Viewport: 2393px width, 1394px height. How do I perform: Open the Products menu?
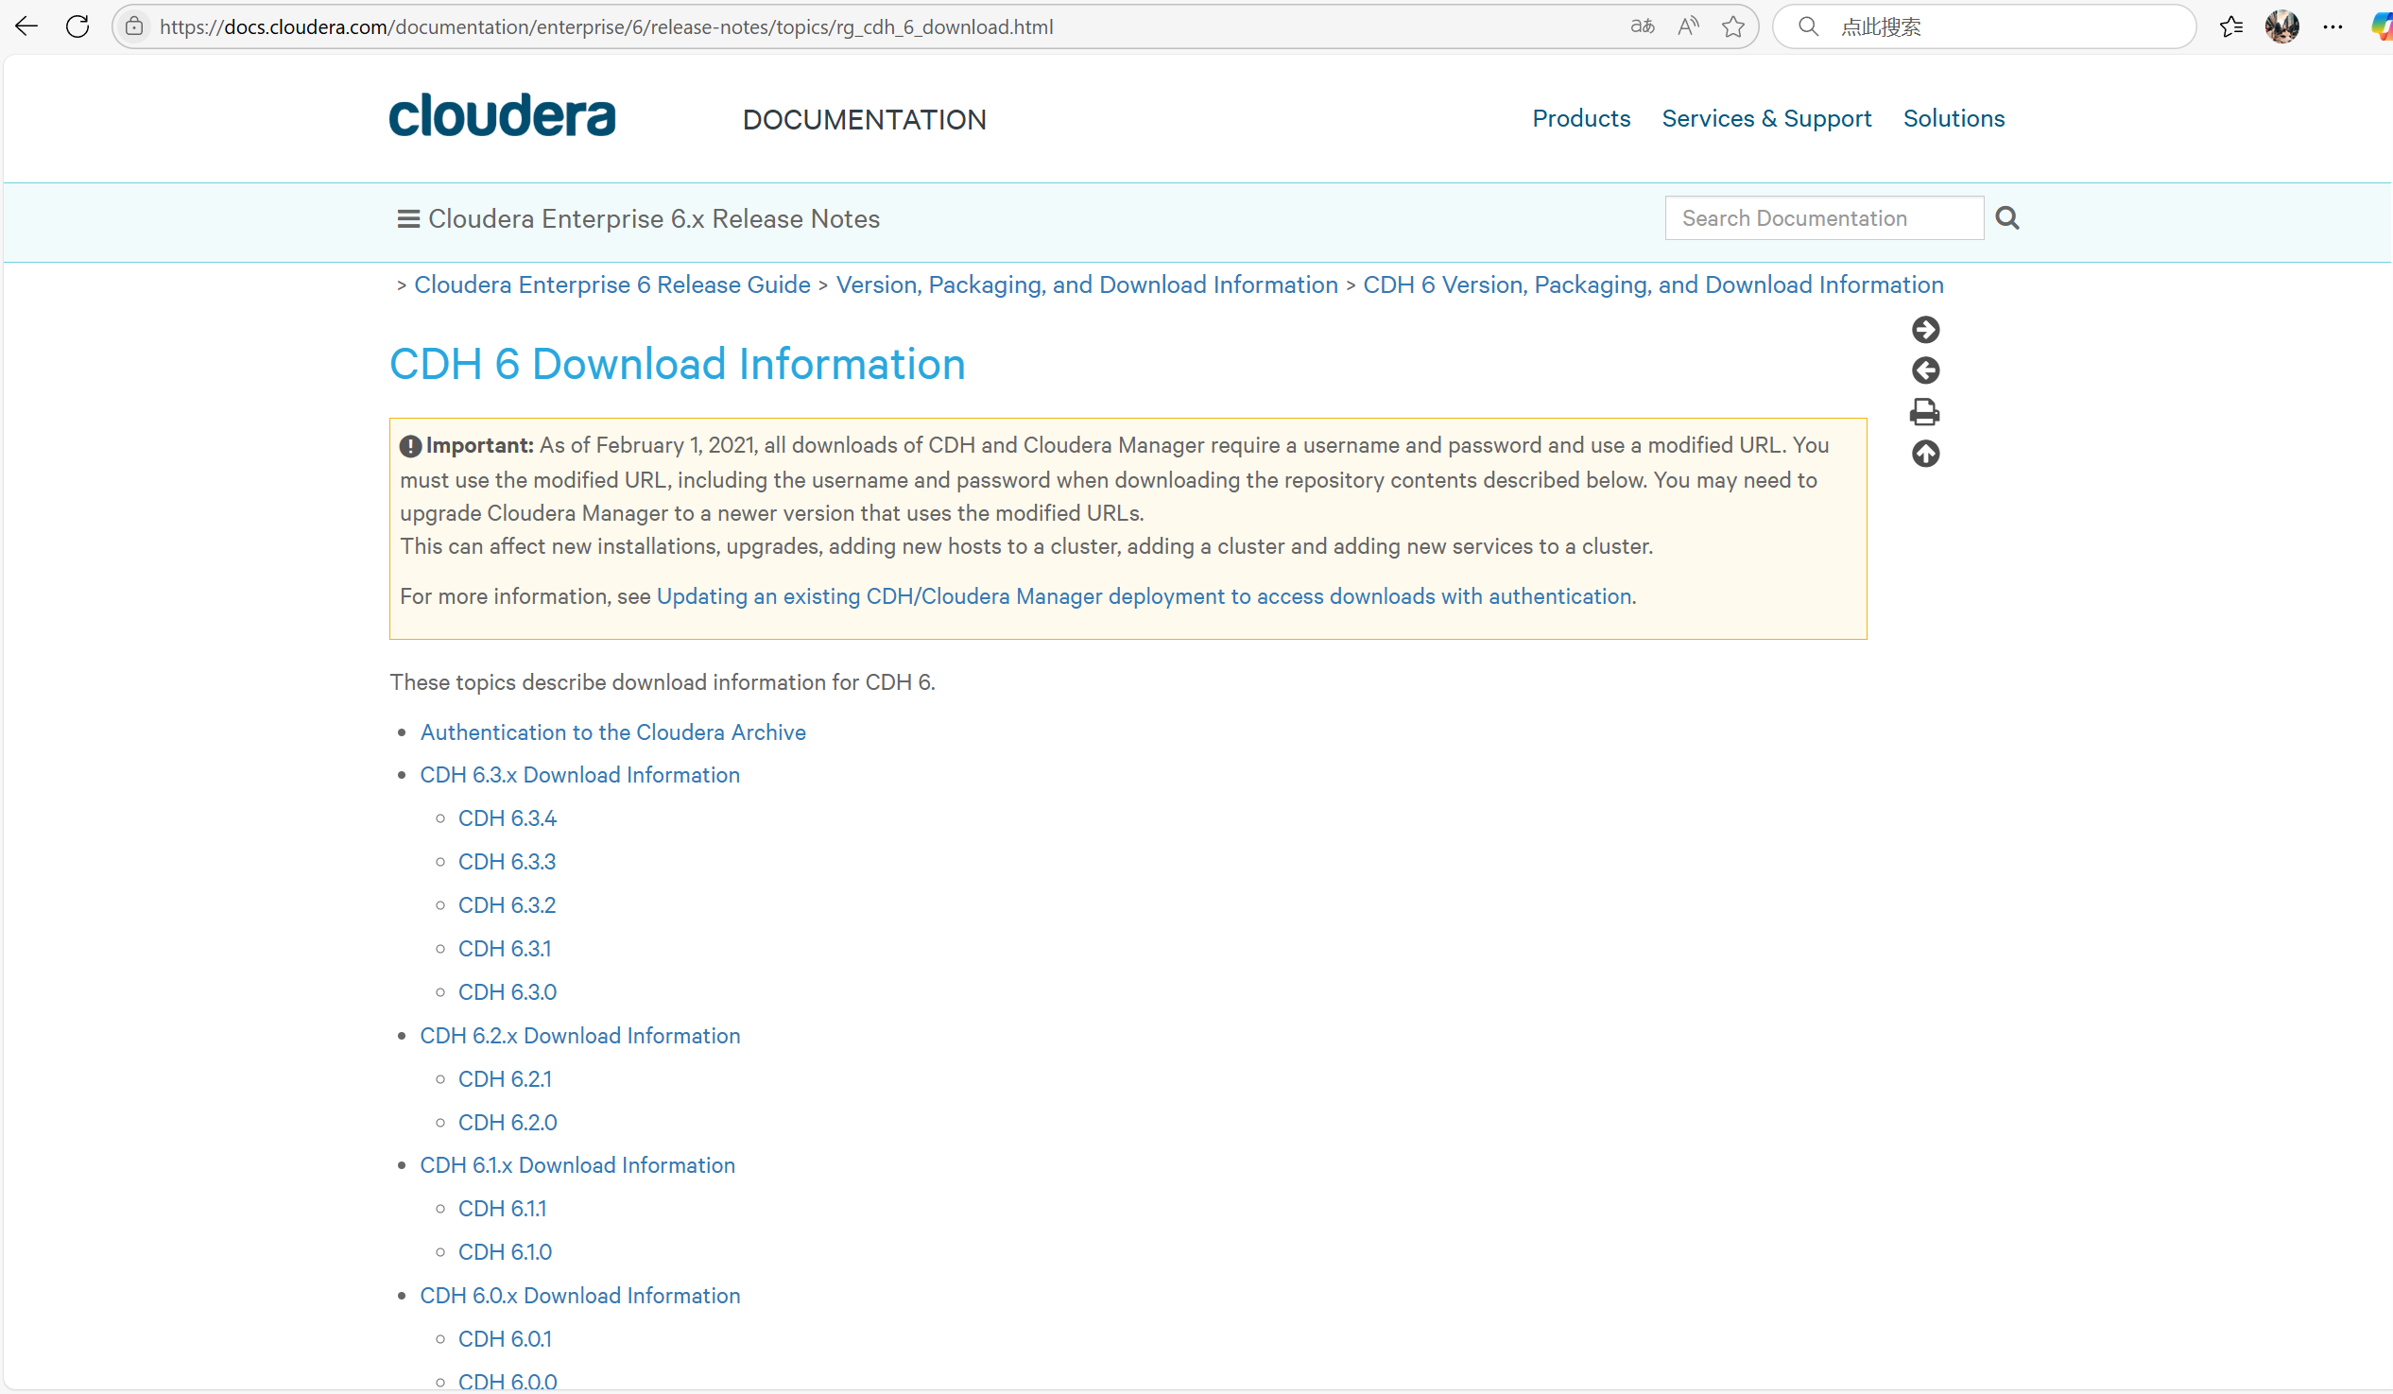coord(1580,119)
